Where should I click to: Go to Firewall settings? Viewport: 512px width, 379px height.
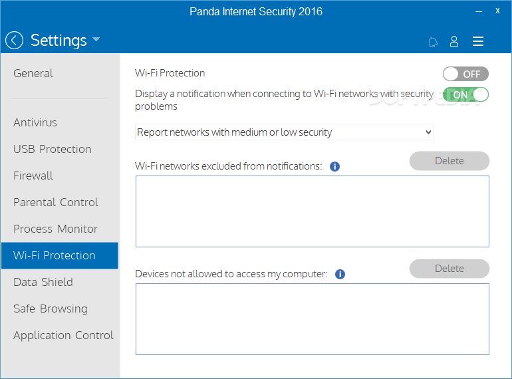pyautogui.click(x=33, y=176)
